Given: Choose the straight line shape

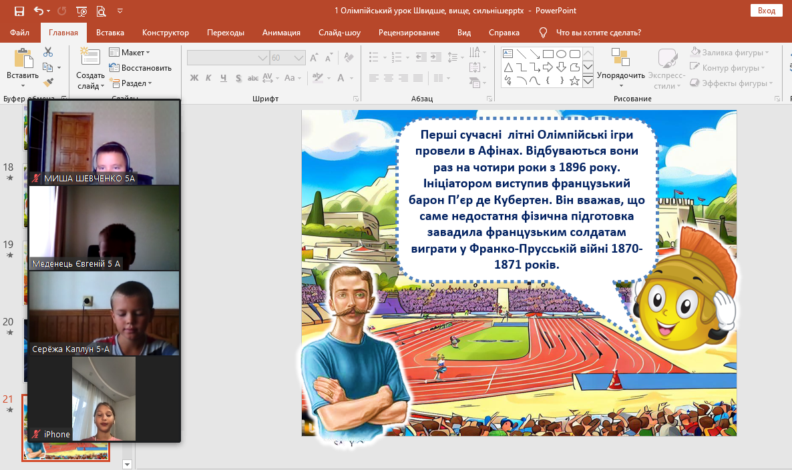Looking at the screenshot, I should click(x=522, y=54).
